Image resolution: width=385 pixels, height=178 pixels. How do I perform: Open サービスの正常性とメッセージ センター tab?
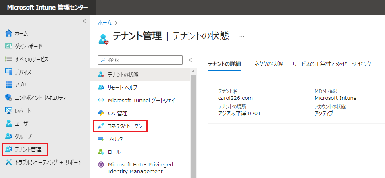pos(334,64)
